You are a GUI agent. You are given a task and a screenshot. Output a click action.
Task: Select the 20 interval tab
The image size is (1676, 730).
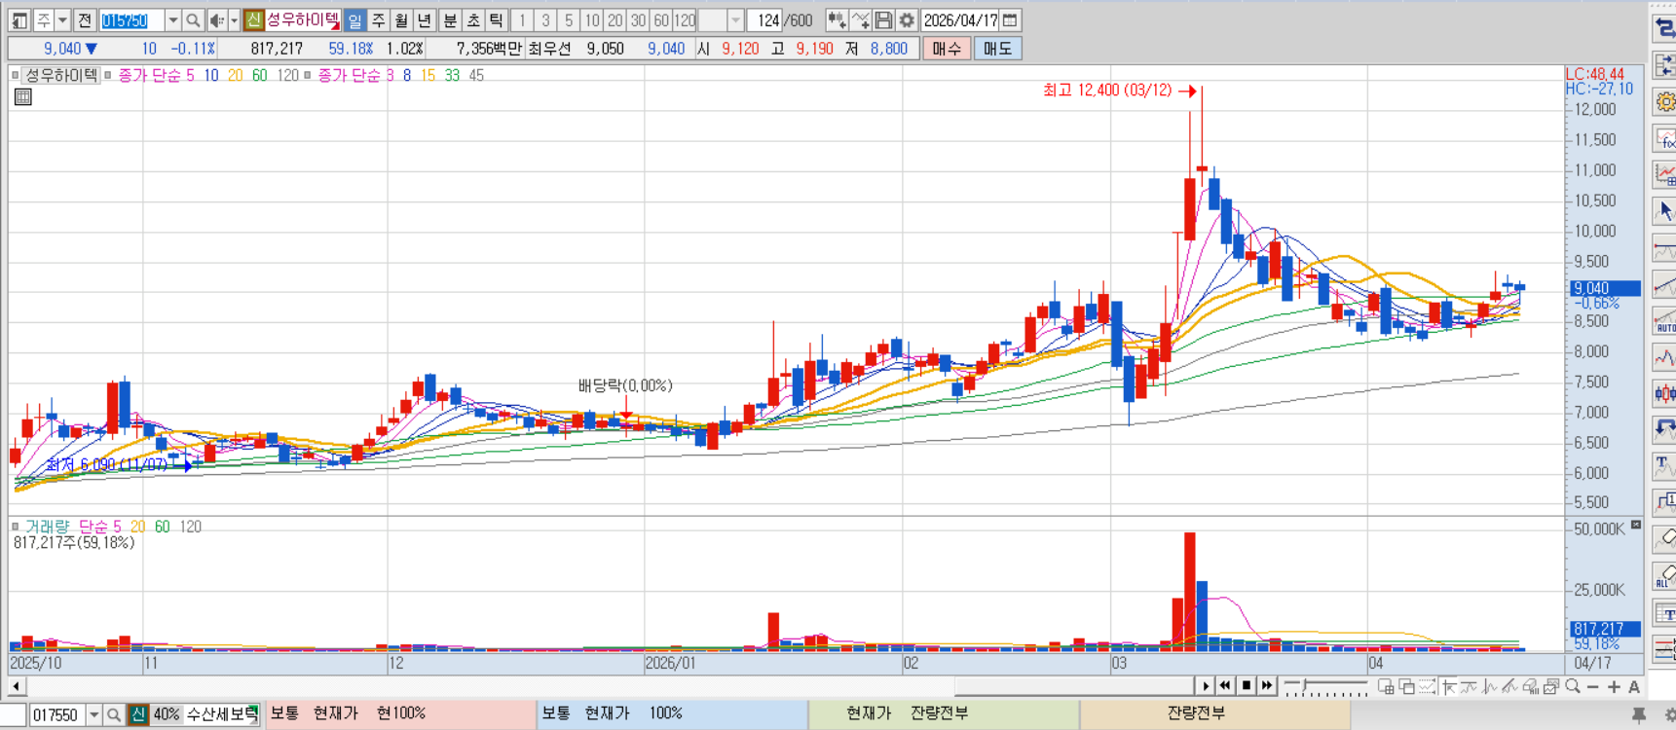tap(615, 20)
